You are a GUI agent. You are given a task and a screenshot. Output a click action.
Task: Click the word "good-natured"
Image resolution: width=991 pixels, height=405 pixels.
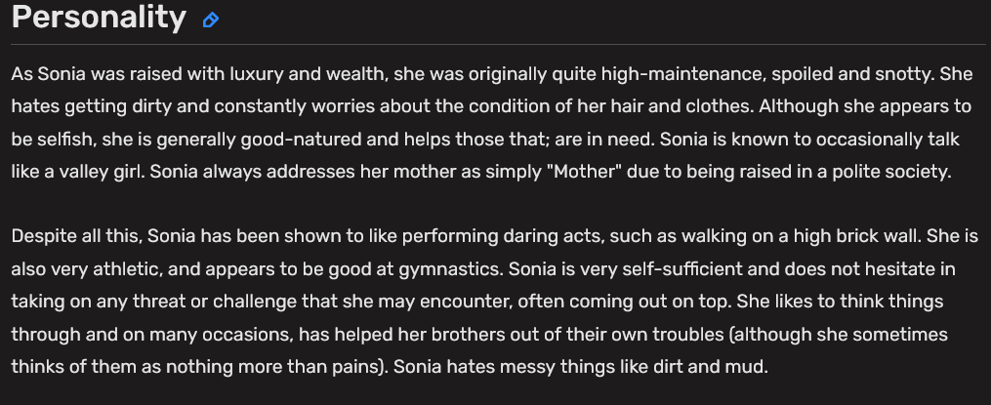[301, 140]
